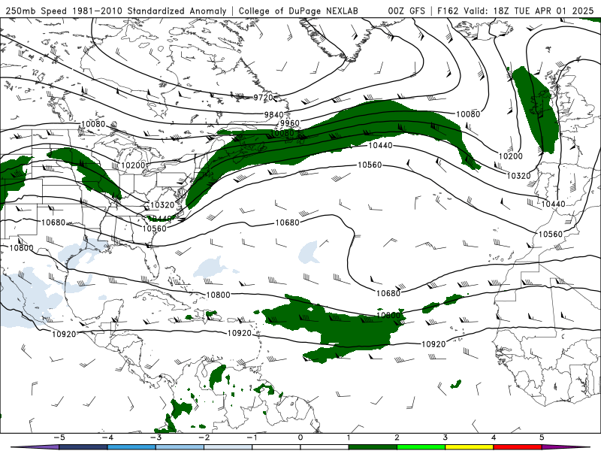
Task: Click the color bar label '-2'
Action: click(204, 437)
